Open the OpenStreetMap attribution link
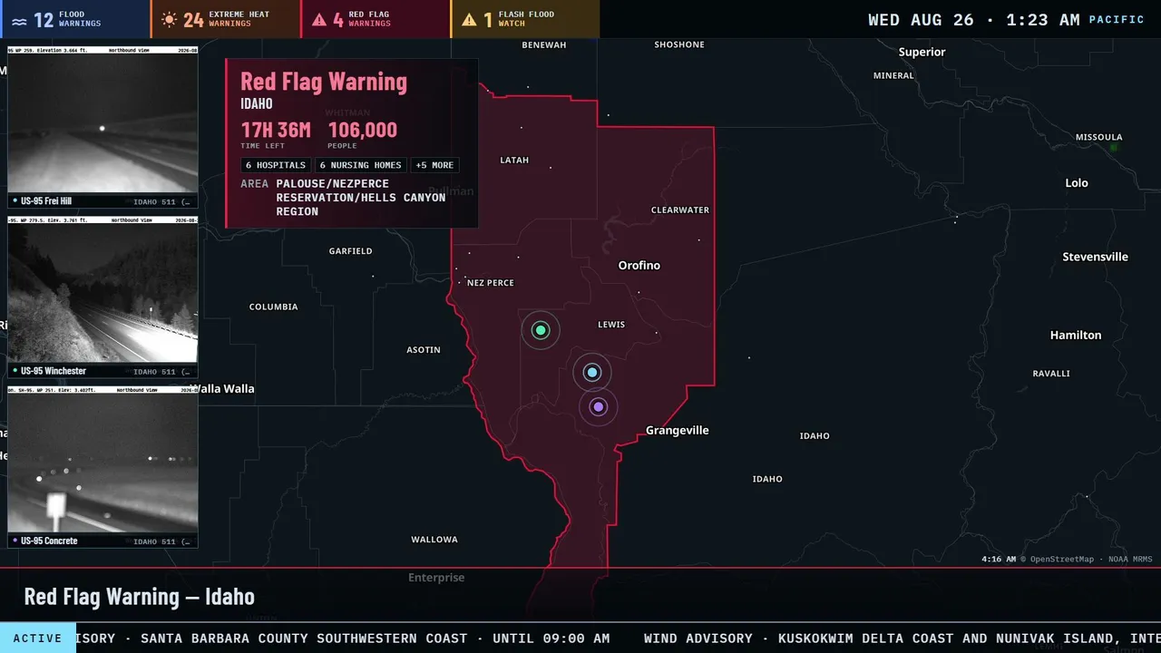The width and height of the screenshot is (1161, 653). (1061, 560)
